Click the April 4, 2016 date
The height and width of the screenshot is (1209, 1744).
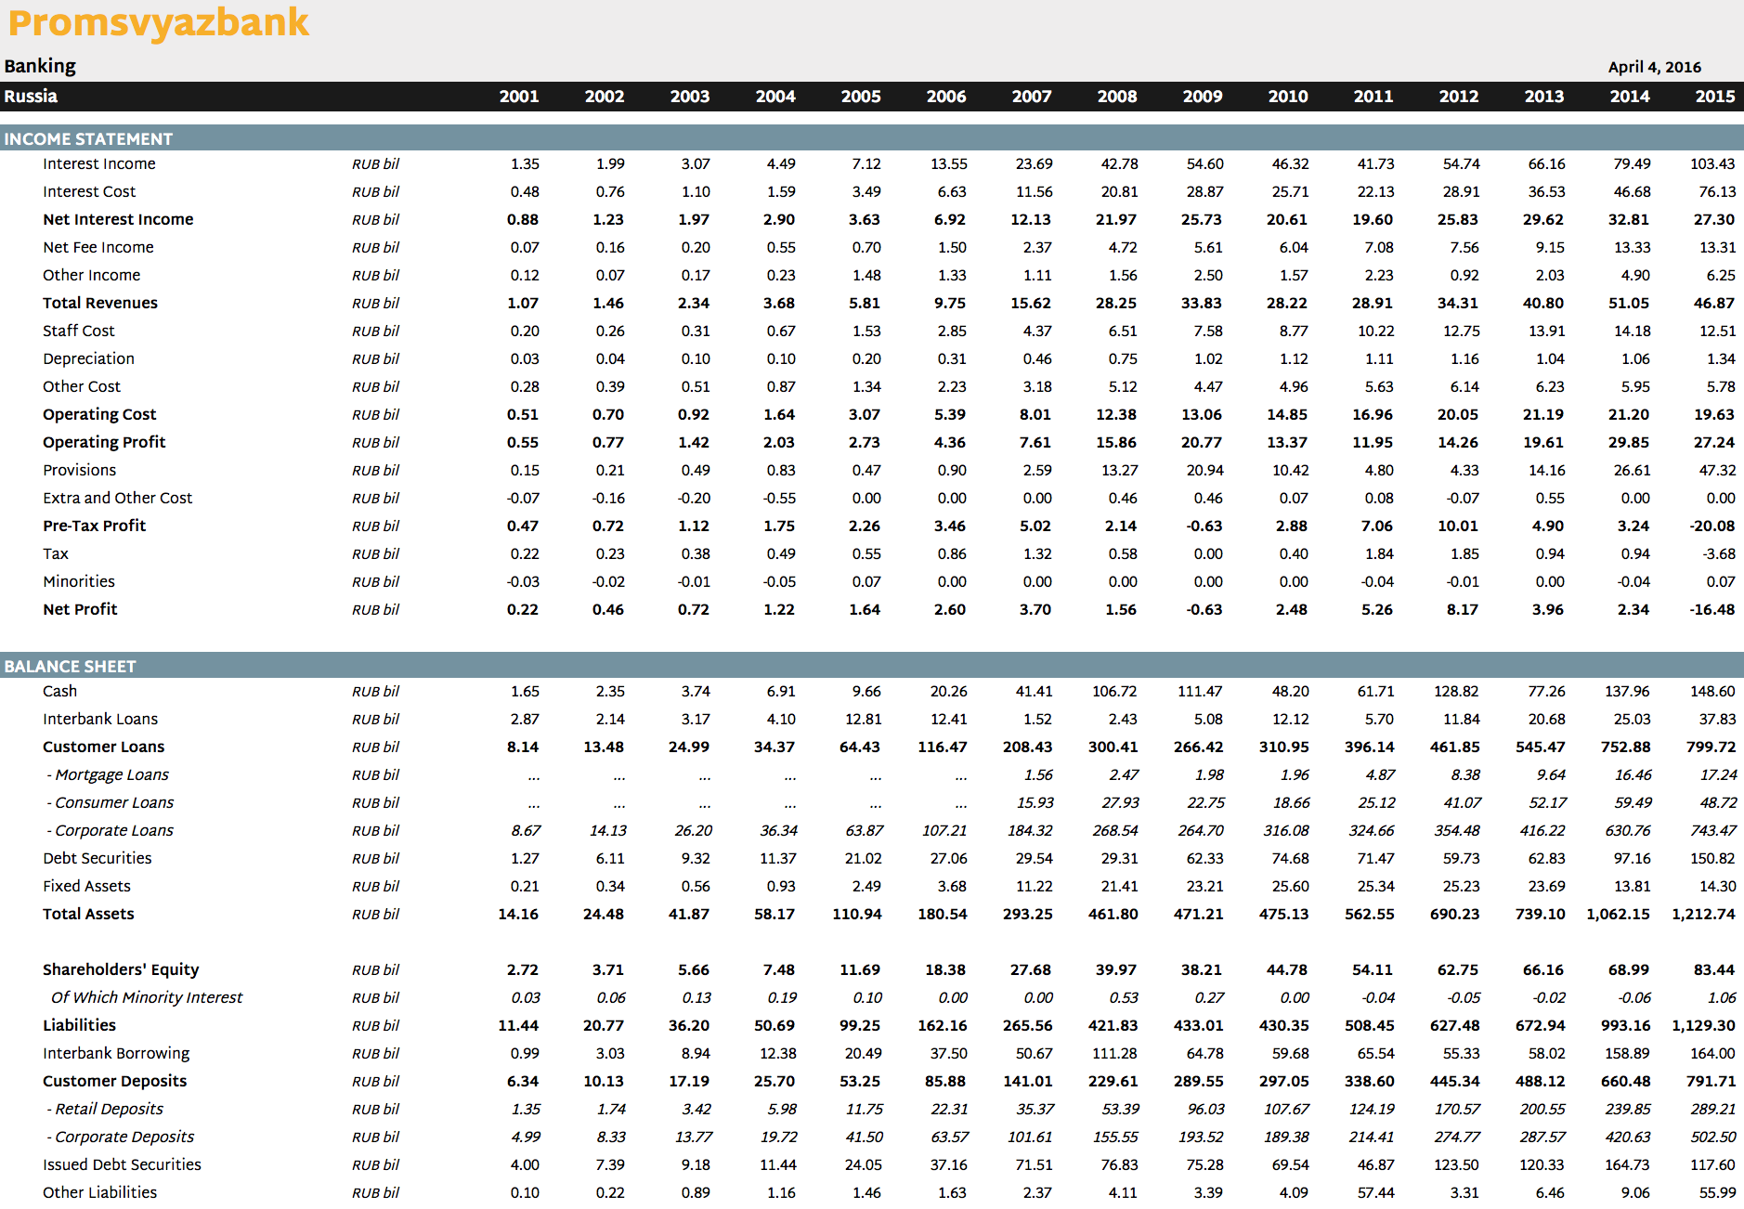click(1655, 67)
